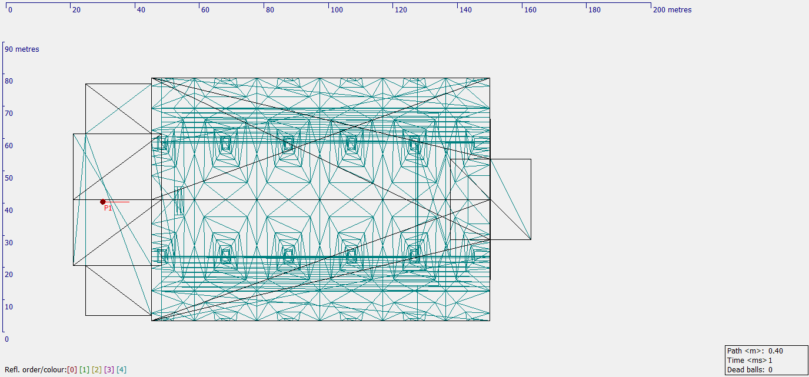Click the Dead balls count readout
The width and height of the screenshot is (809, 377).
[x=751, y=370]
